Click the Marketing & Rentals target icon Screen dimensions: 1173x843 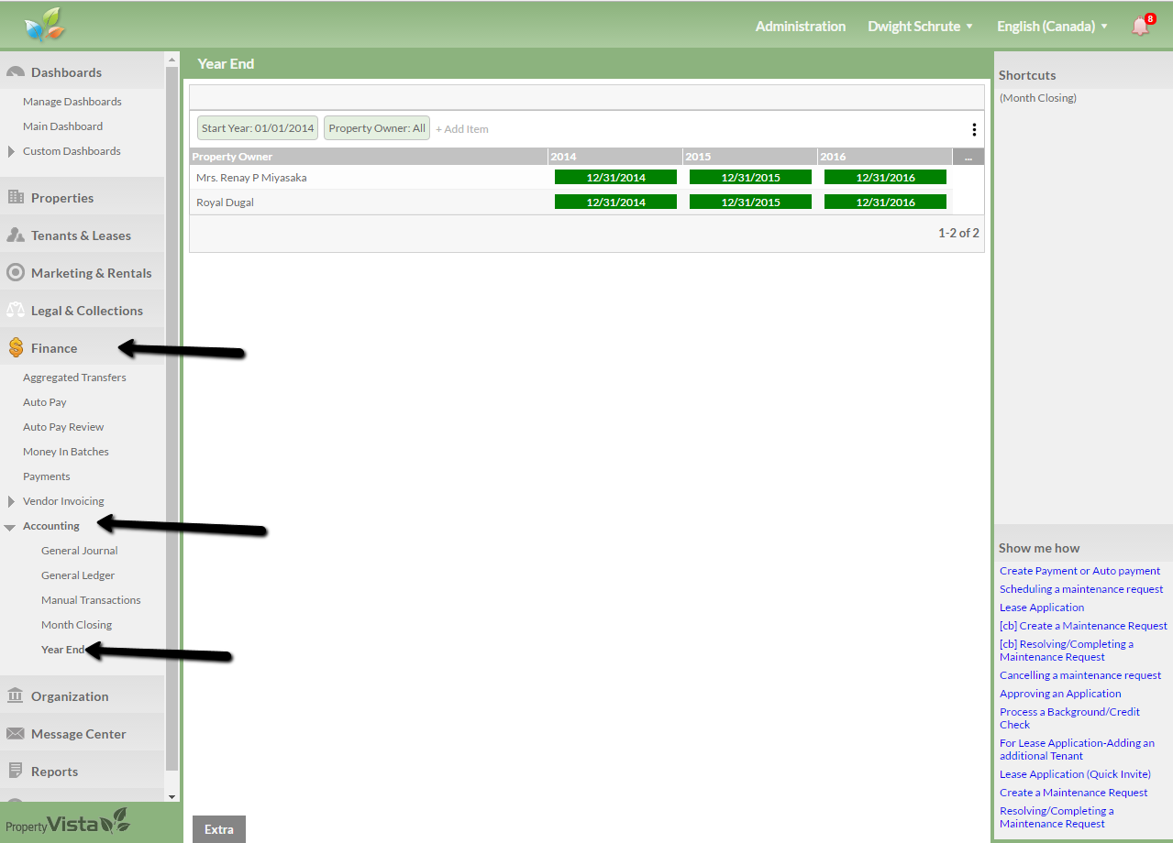(16, 273)
